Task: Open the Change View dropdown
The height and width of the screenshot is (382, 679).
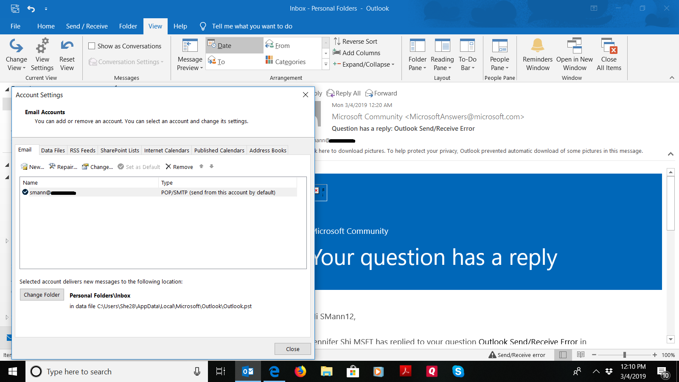Action: tap(17, 55)
